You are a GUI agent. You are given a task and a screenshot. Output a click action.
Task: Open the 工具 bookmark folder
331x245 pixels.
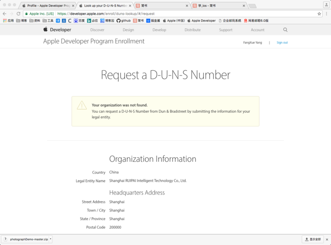point(48,21)
